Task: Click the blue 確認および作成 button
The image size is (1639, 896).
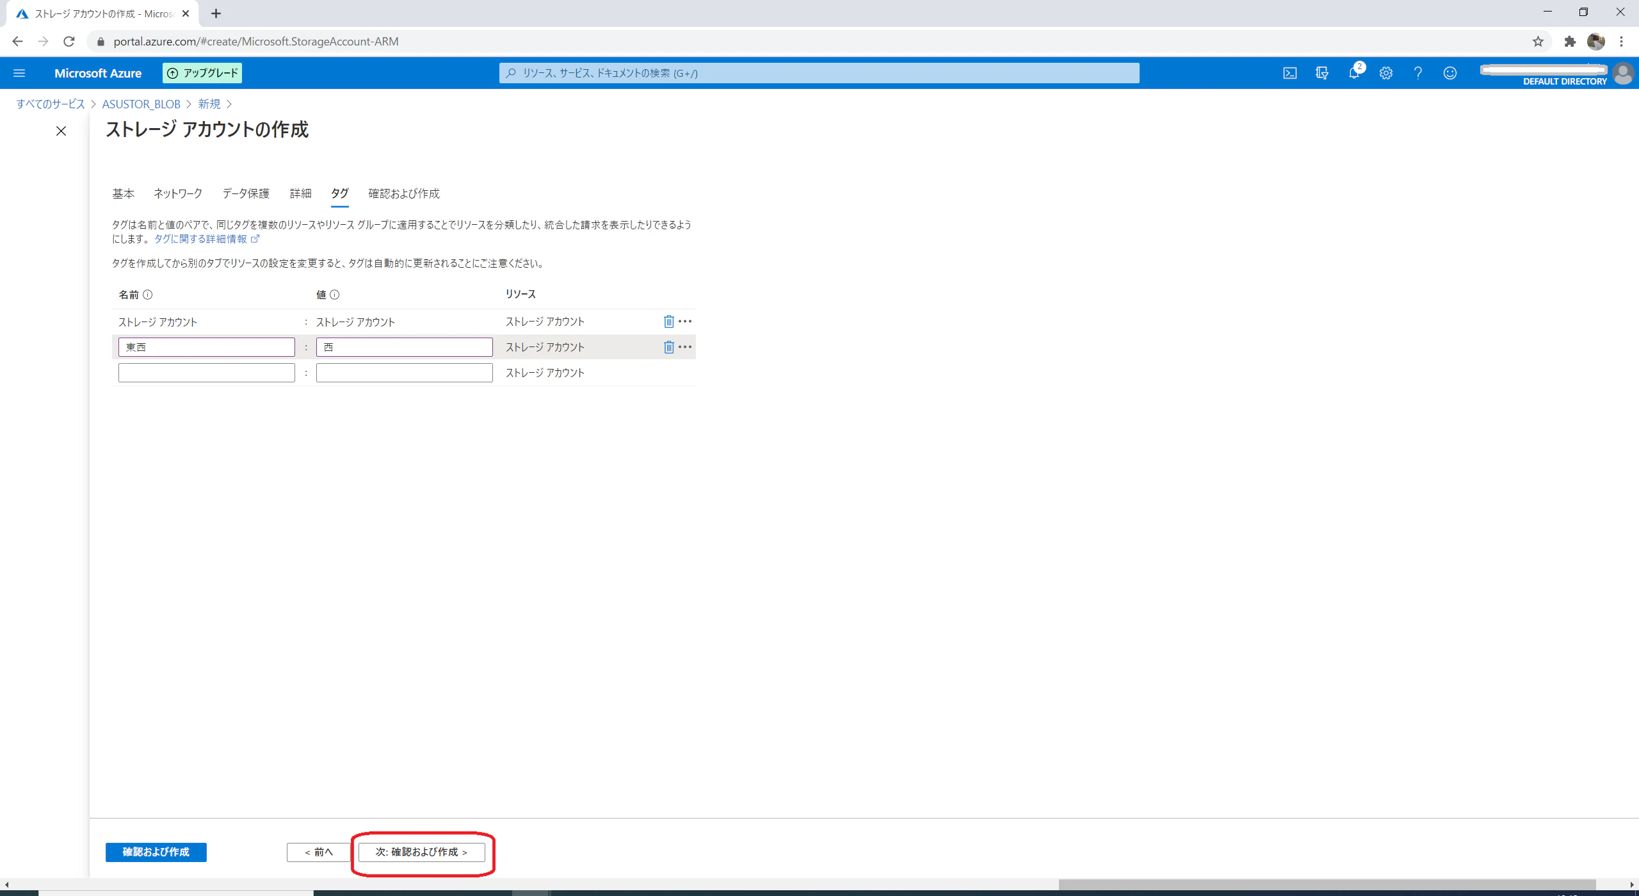Action: click(156, 852)
